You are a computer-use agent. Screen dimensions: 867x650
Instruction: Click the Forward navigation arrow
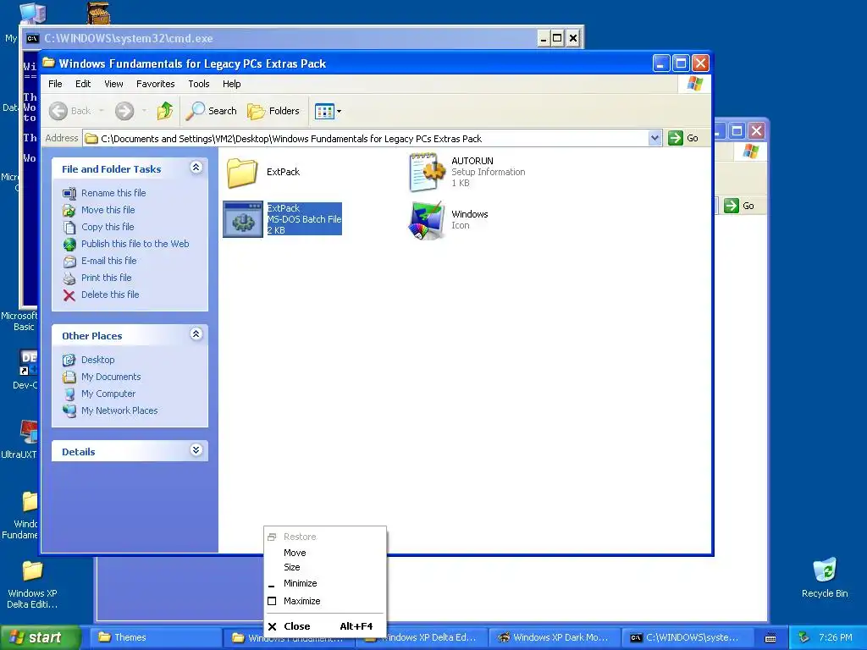tap(124, 111)
